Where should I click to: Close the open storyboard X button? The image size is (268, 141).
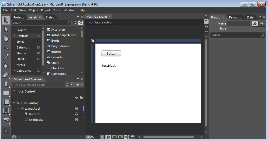[x=72, y=85]
